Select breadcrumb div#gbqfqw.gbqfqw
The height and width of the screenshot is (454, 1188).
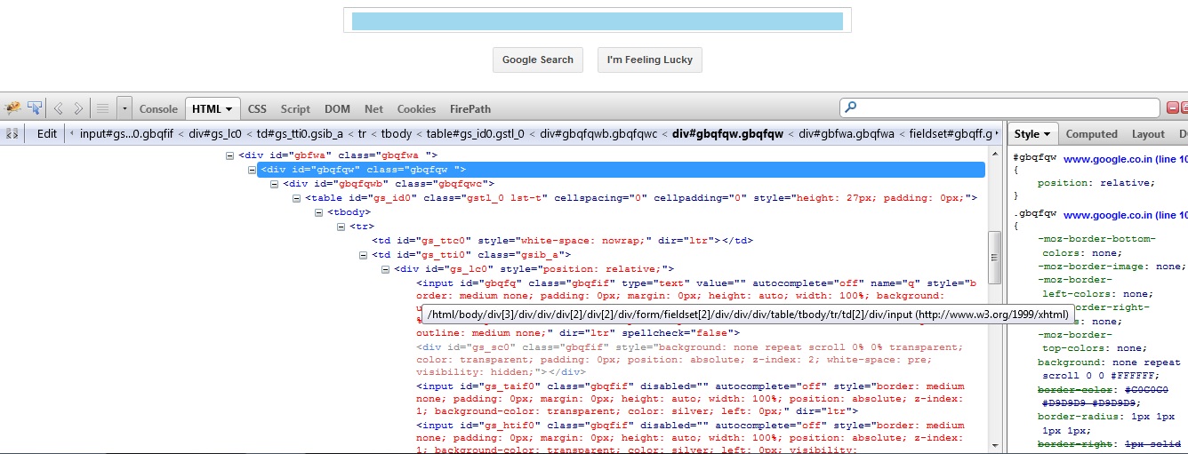click(x=727, y=134)
